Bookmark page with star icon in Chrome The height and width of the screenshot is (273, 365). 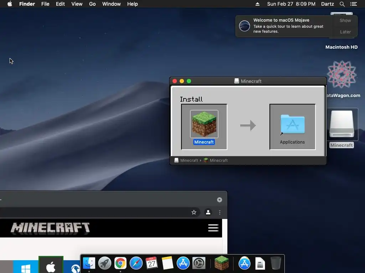tap(194, 212)
